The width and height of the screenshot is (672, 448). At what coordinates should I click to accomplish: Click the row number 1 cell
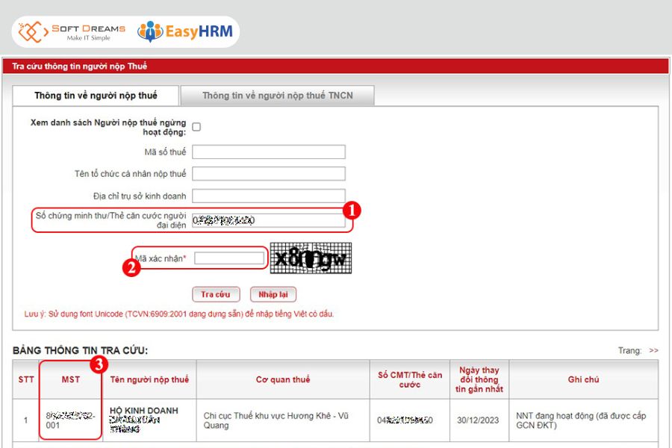[25, 420]
